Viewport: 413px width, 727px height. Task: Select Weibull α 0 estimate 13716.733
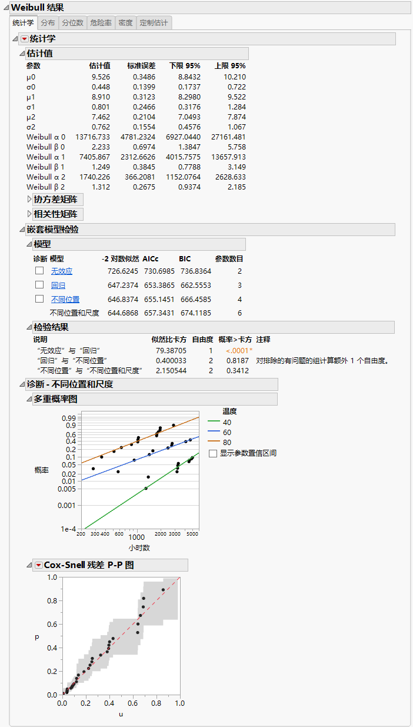click(x=94, y=137)
